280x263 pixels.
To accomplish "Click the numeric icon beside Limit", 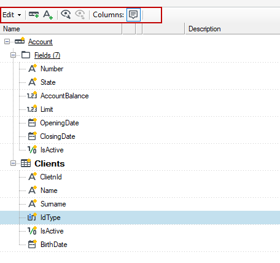I will point(32,109).
